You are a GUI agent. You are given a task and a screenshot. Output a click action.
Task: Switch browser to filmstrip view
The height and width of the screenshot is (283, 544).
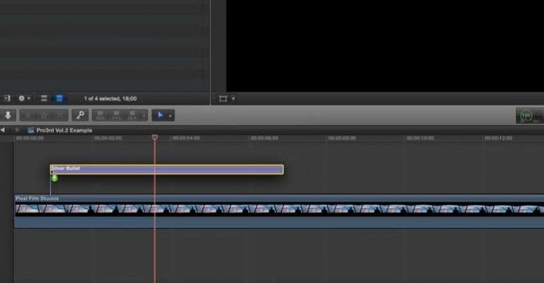tap(59, 99)
